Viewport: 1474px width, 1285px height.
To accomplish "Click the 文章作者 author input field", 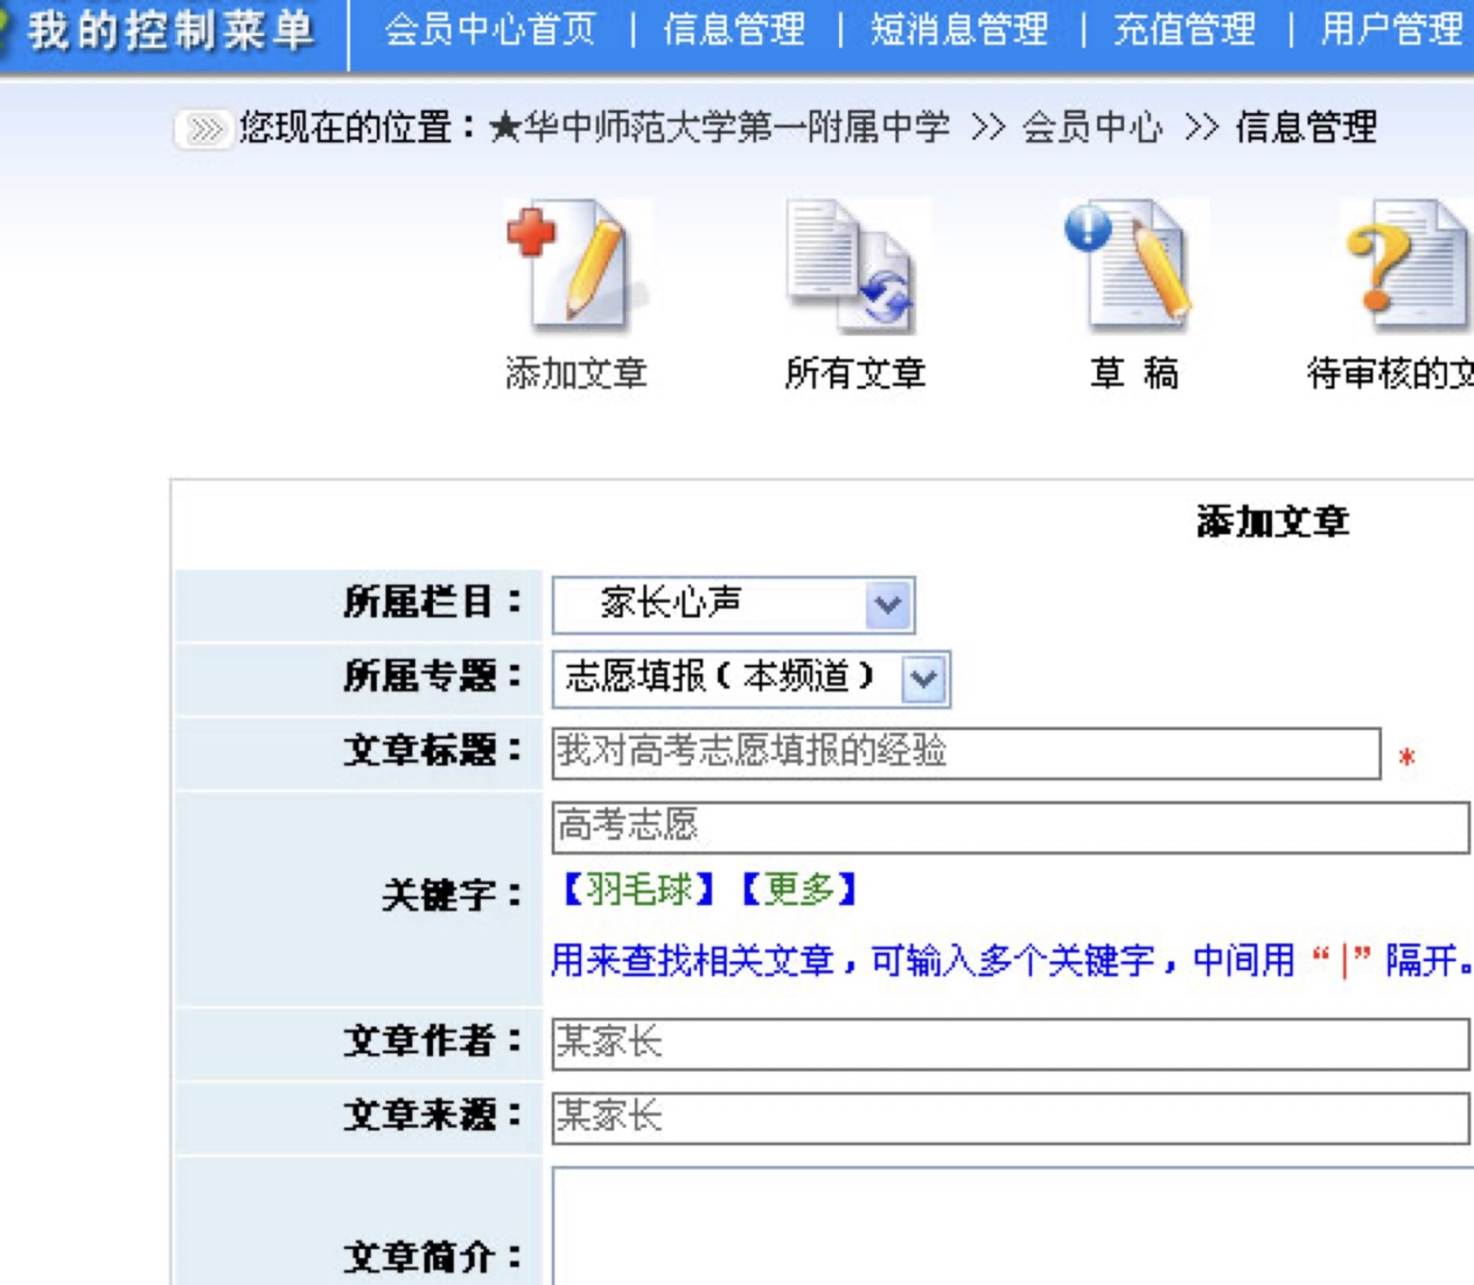I will coord(1010,1044).
